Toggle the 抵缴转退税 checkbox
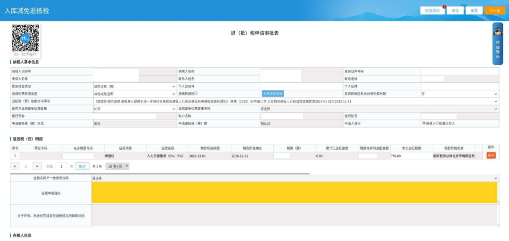This screenshot has height=241, width=509. (196, 93)
